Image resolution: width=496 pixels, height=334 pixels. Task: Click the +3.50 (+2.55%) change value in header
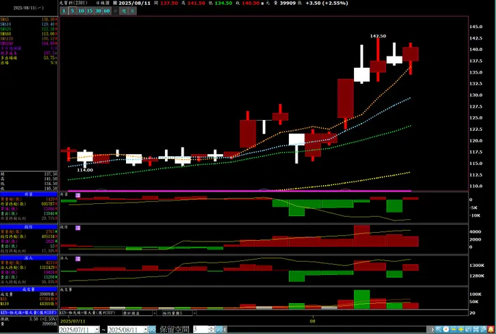[x=327, y=3]
